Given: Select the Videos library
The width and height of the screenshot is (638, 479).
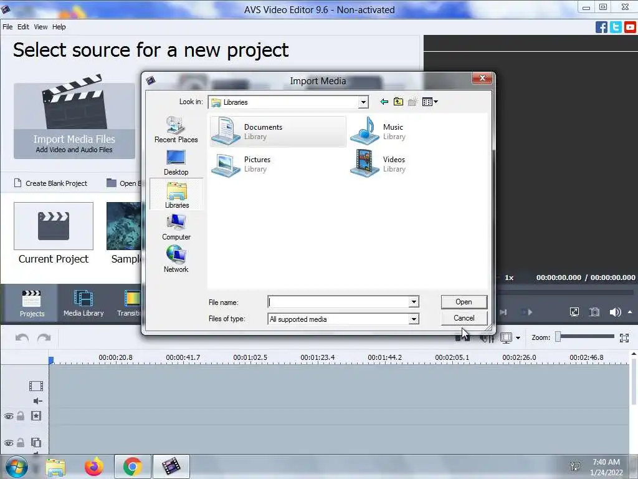Looking at the screenshot, I should point(378,164).
